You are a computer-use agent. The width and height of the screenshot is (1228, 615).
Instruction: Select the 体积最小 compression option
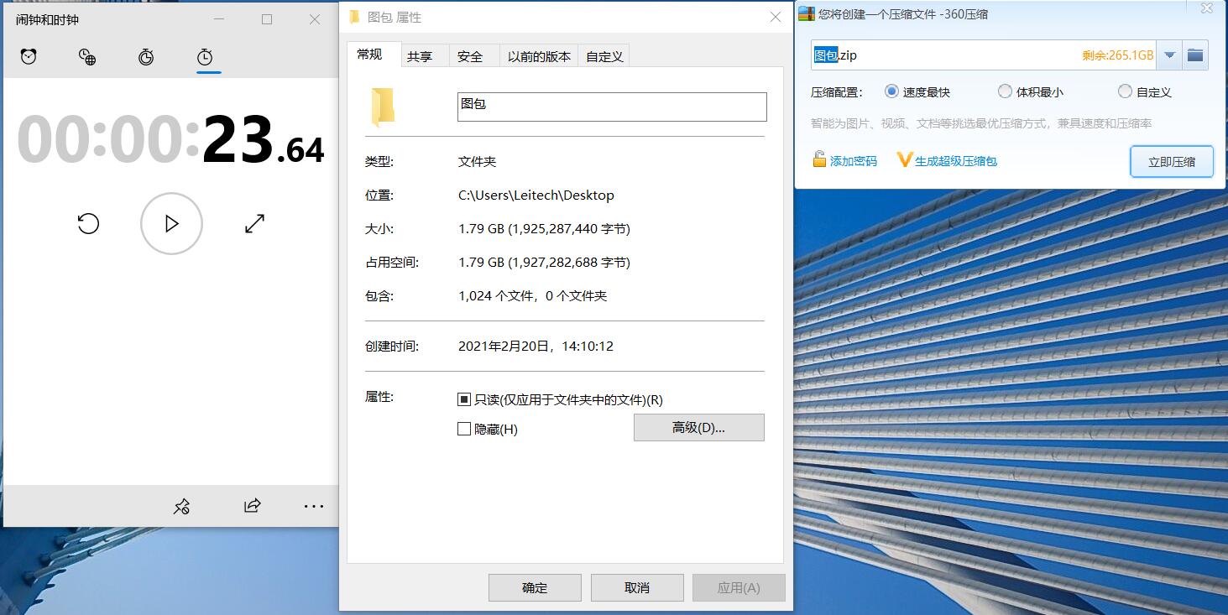tap(1005, 91)
